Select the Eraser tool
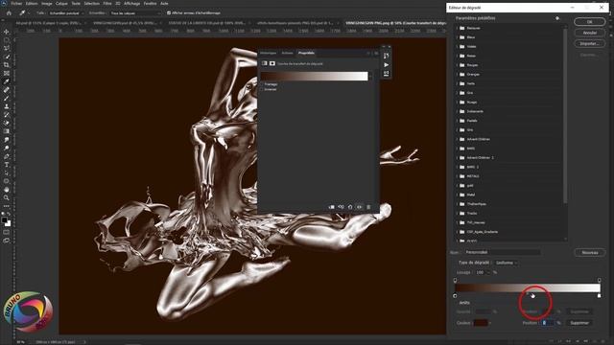The width and height of the screenshot is (614, 345). (x=7, y=123)
